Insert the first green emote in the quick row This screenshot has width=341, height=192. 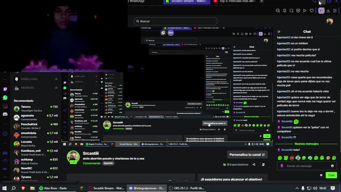280,158
